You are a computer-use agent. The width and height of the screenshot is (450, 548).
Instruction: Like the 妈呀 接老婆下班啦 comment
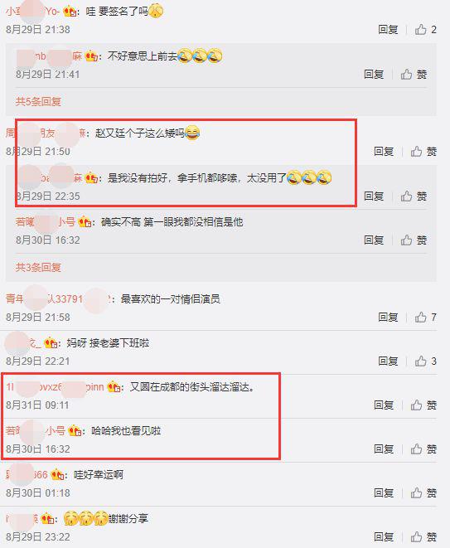(x=425, y=361)
